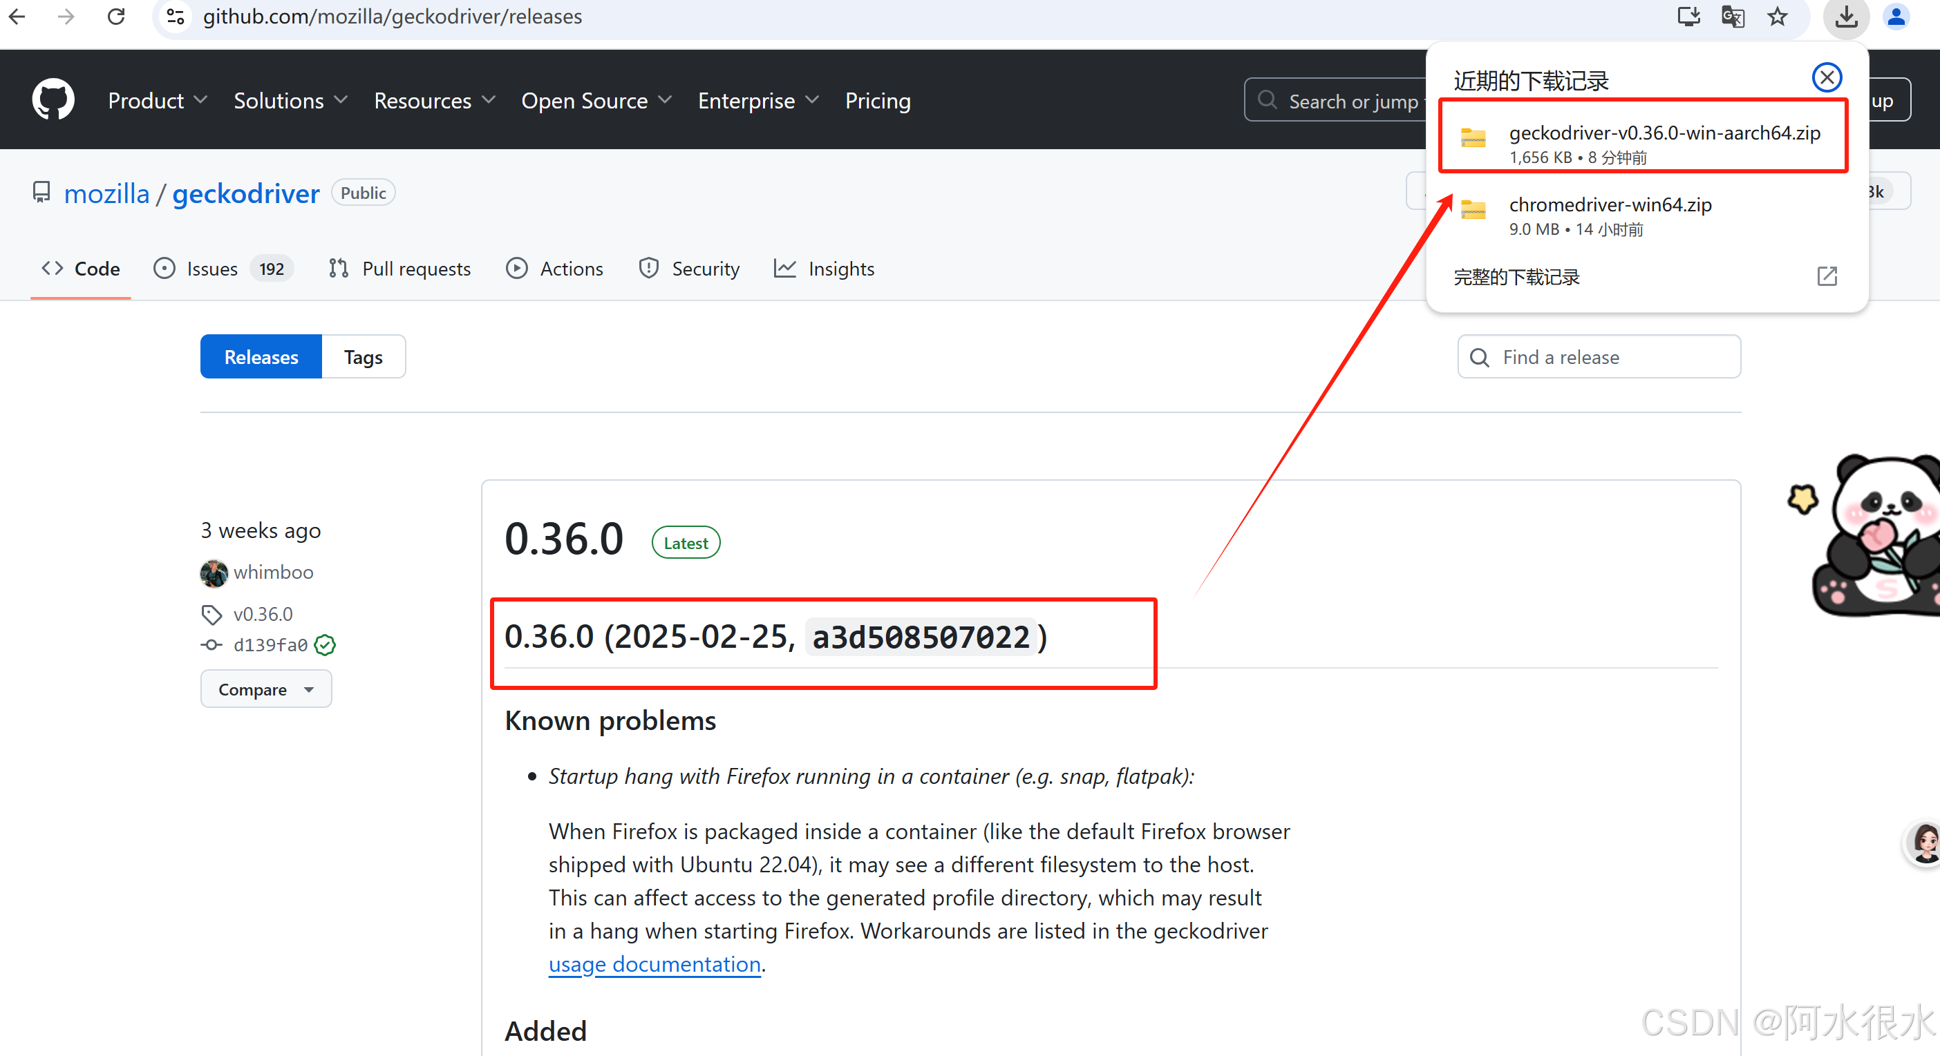
Task: Open commit d139fa0
Action: click(x=270, y=645)
